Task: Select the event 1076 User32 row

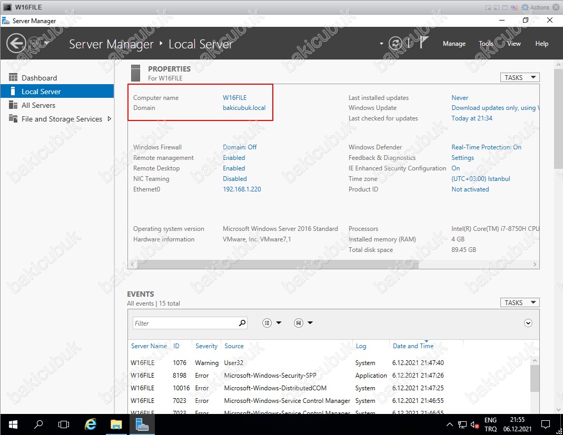Action: 329,362
